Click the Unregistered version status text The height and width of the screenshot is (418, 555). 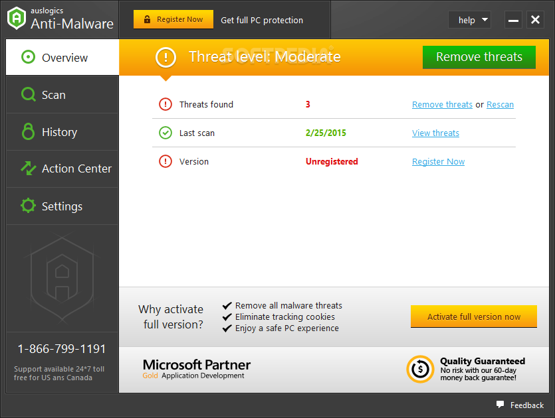(x=332, y=161)
